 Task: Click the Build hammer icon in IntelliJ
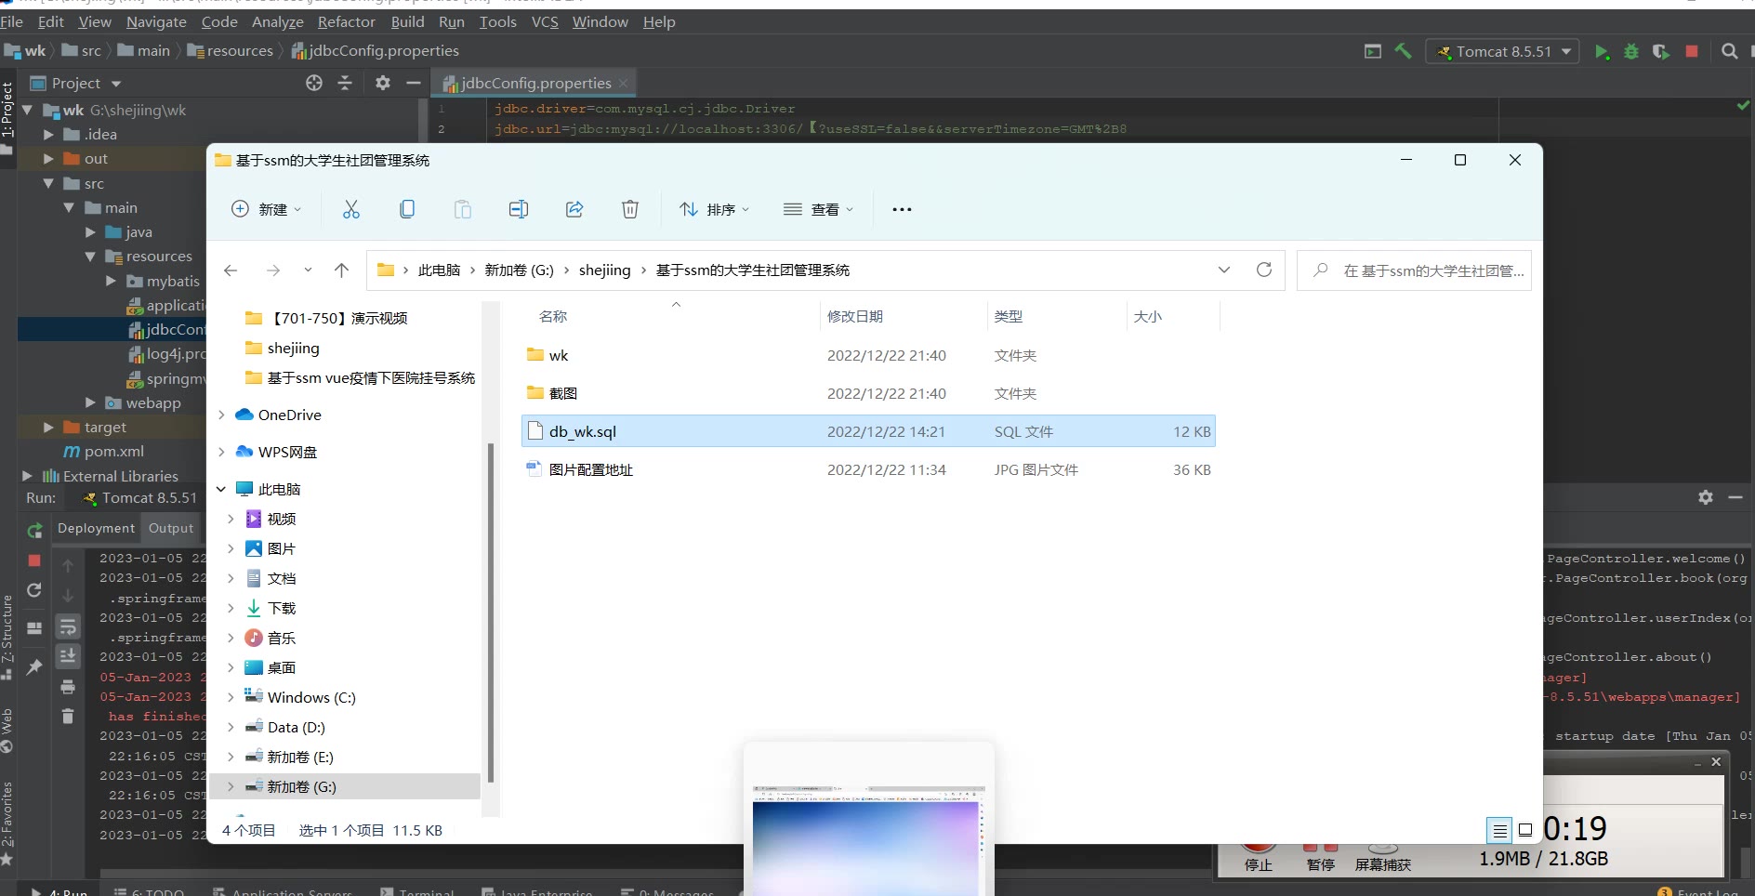click(x=1403, y=52)
